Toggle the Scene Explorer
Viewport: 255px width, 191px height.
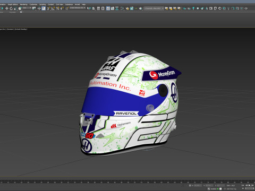coord(98,8)
